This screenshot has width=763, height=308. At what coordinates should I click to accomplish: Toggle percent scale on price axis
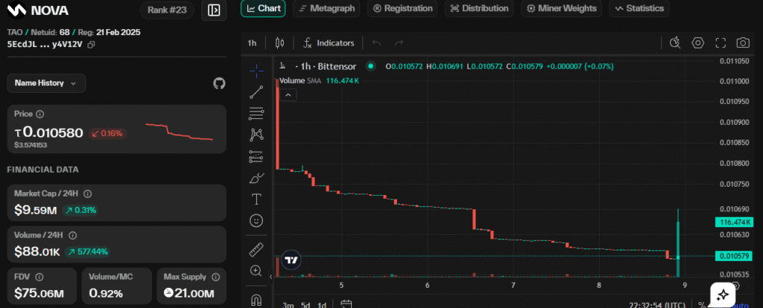point(702,304)
